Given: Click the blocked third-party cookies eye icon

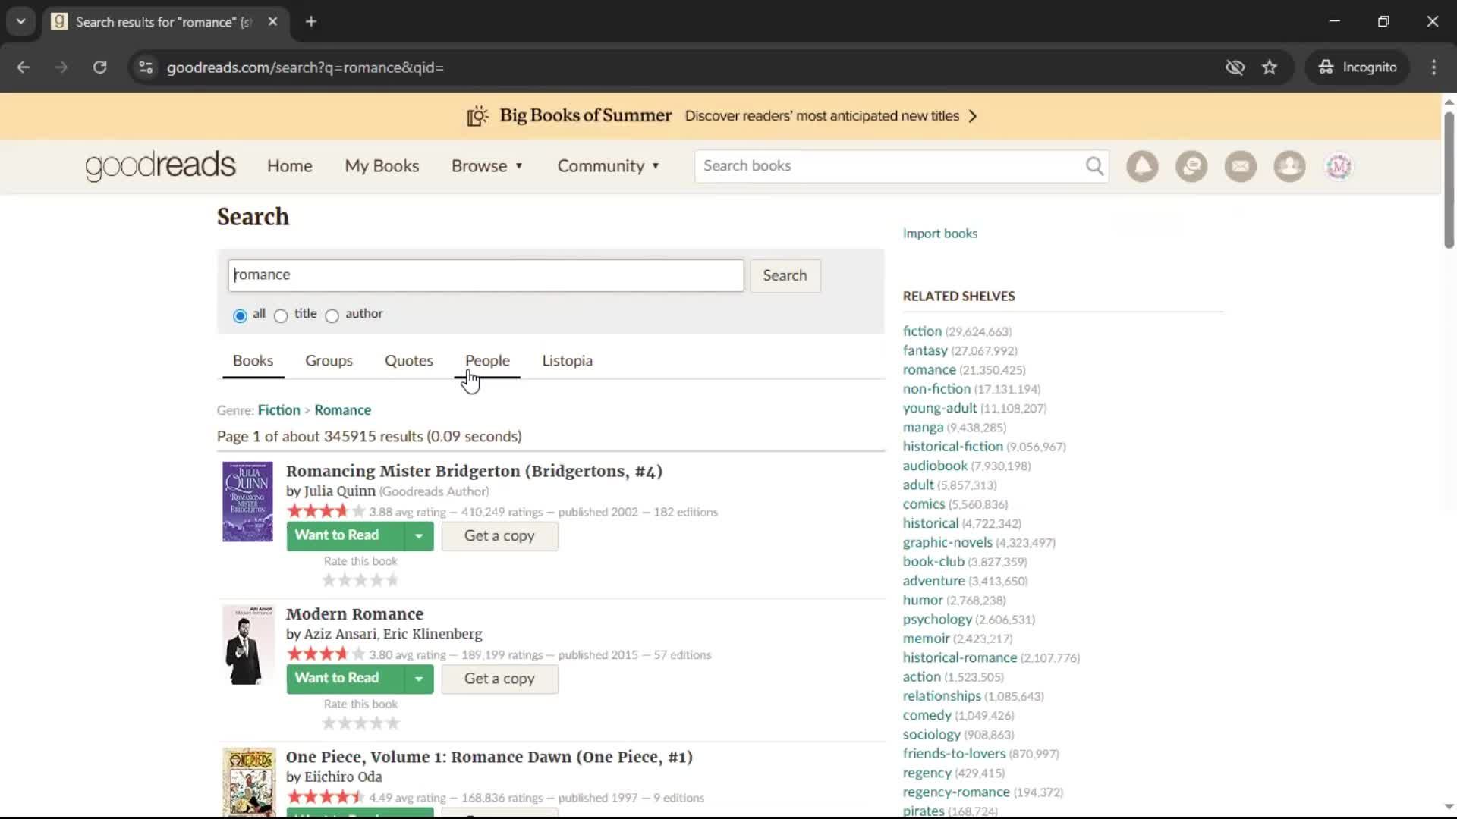Looking at the screenshot, I should point(1235,67).
